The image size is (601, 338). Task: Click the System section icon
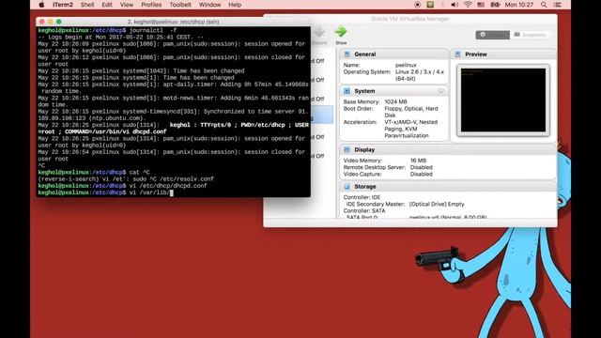coord(347,91)
